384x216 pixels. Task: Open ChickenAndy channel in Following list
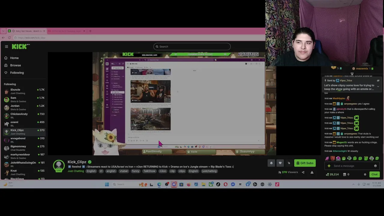point(24,115)
